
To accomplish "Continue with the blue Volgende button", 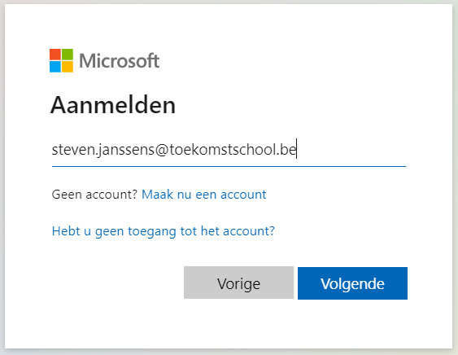I will 352,283.
